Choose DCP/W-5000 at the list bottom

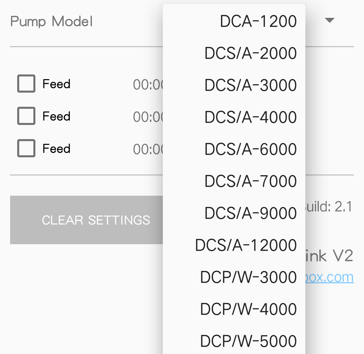(234, 341)
